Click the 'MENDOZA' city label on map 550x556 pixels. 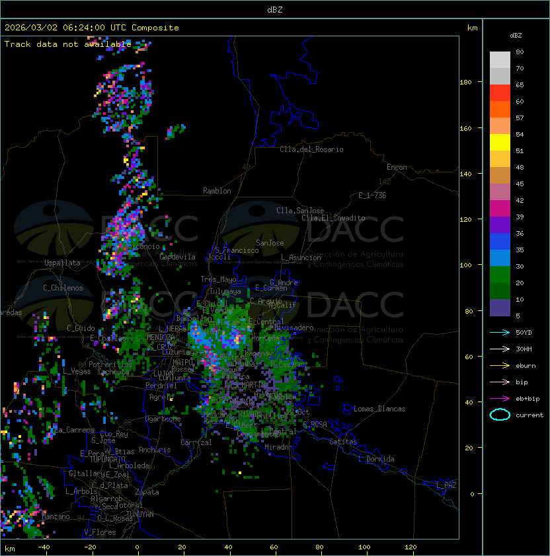[x=161, y=337]
